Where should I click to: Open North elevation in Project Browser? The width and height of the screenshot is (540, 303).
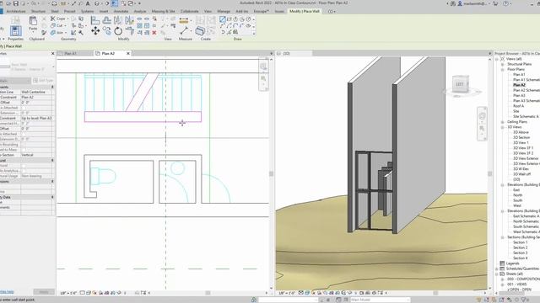click(517, 195)
